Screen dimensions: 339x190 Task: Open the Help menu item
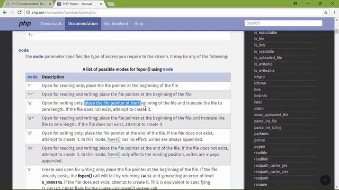point(139,24)
